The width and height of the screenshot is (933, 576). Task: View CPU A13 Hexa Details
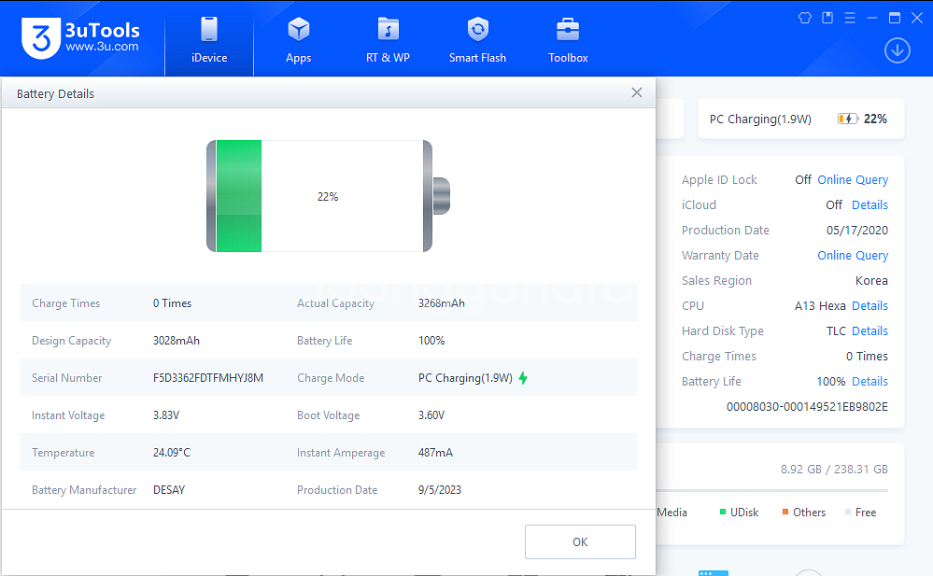(869, 306)
